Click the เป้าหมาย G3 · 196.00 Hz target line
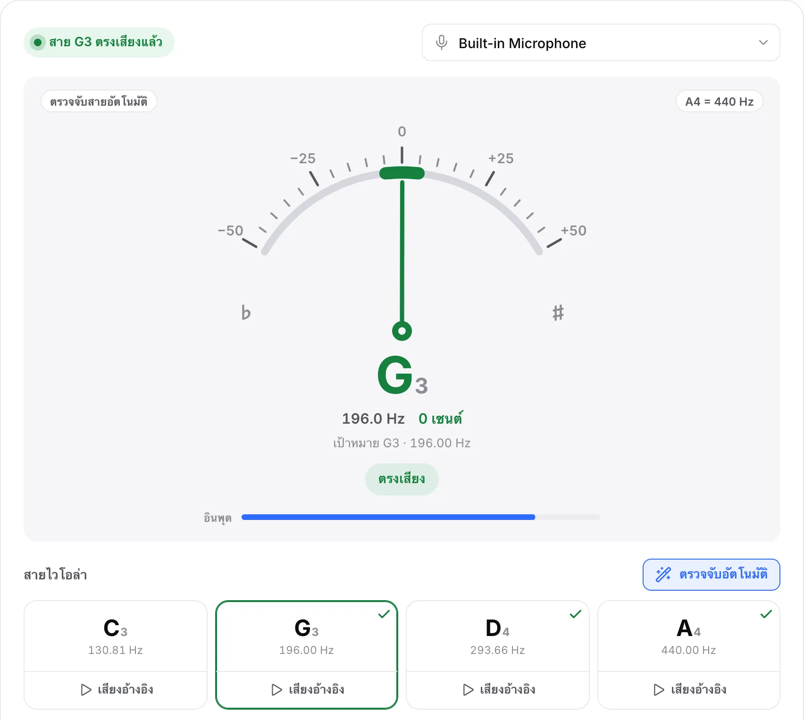 402,443
